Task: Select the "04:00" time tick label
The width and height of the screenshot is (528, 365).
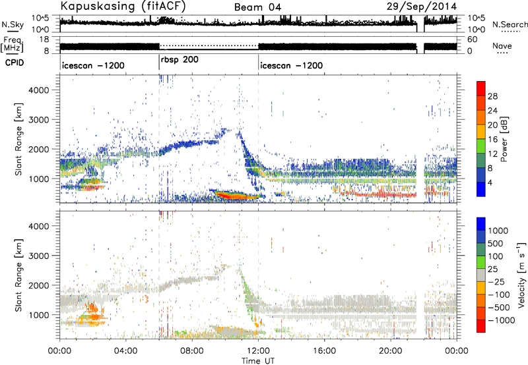Action: tap(125, 351)
